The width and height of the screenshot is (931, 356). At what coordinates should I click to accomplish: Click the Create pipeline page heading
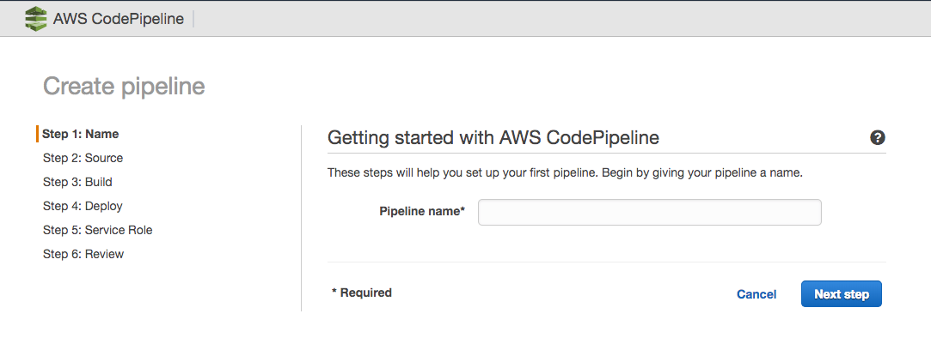coord(124,87)
